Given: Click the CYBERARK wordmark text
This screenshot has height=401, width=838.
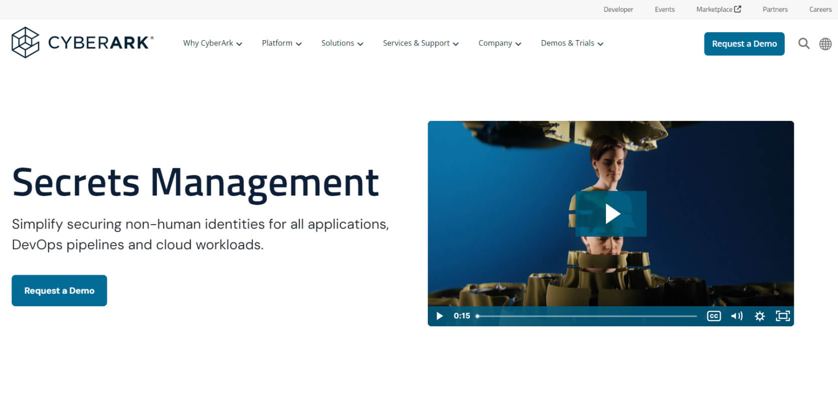Looking at the screenshot, I should pyautogui.click(x=100, y=43).
